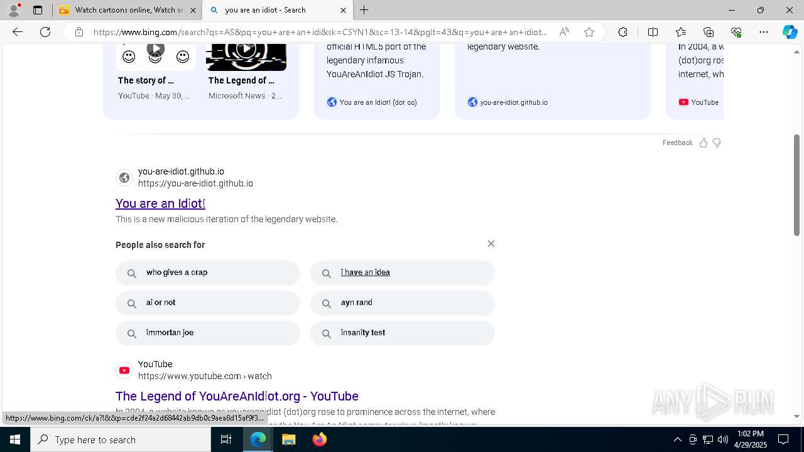Close the you are an idiot Search tab
Screen dimensions: 804x452
pyautogui.click(x=343, y=10)
